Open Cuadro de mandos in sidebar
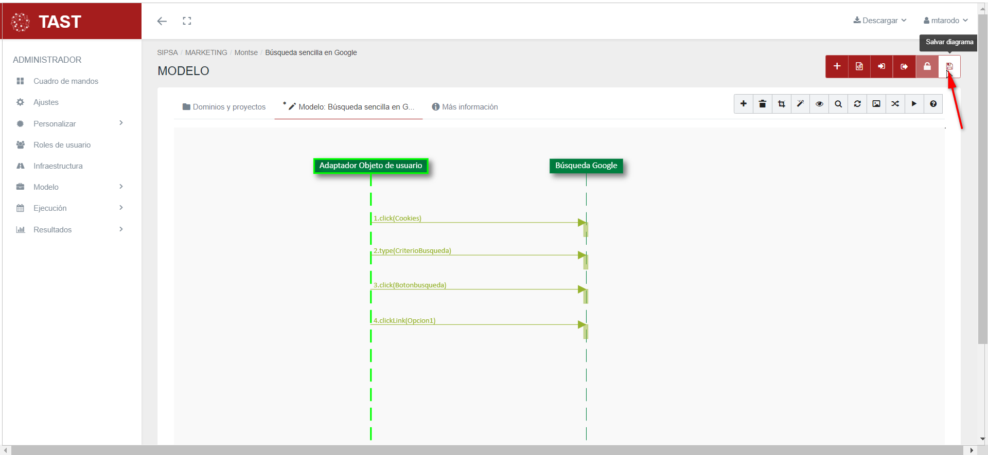Screen dimensions: 988x455 coord(65,81)
